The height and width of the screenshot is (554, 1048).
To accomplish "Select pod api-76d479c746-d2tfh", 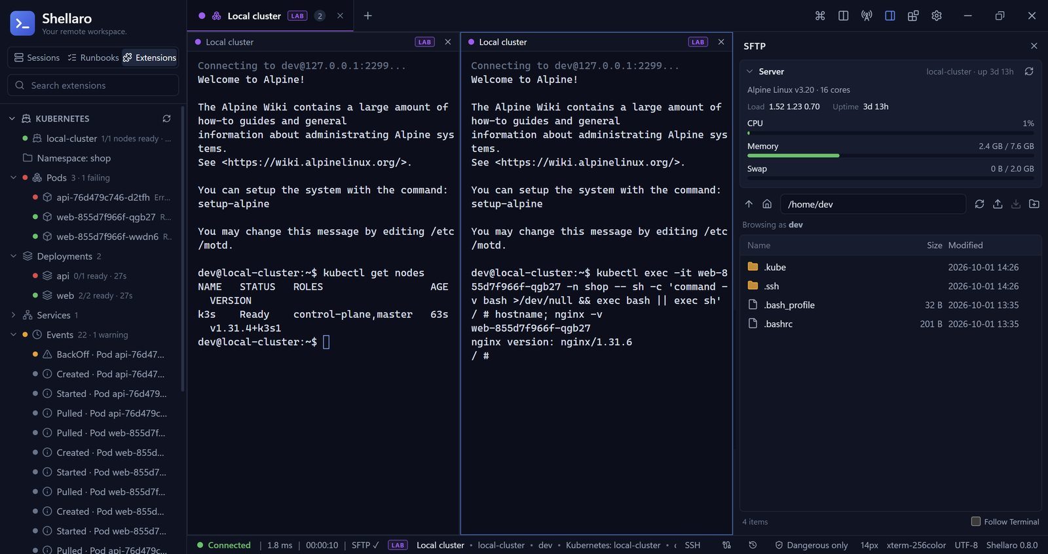I will pos(102,197).
